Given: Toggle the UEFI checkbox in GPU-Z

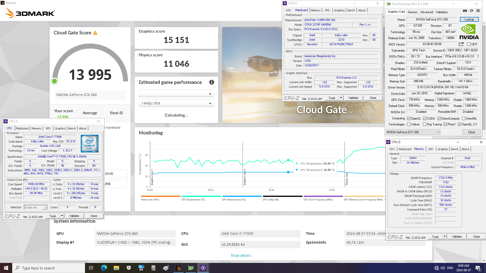Looking at the screenshot, I should 469,44.
